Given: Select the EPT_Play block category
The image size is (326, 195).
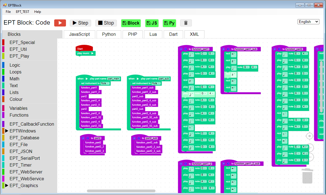Looking at the screenshot, I should [19, 56].
